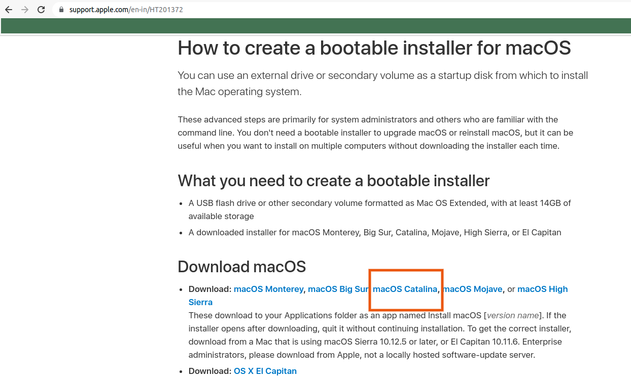Open the macOS Catalina download link
This screenshot has width=631, height=379.
point(405,289)
